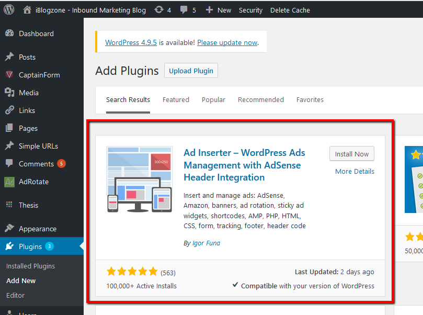Click the Plugins update badge showing 3
The width and height of the screenshot is (423, 315).
tap(49, 246)
